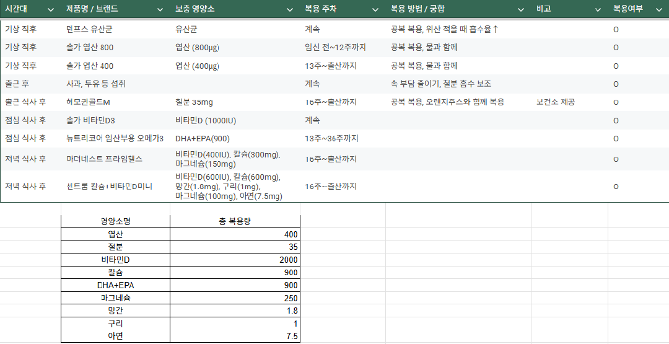Select the 임신 전~12주까지 cell

click(336, 48)
